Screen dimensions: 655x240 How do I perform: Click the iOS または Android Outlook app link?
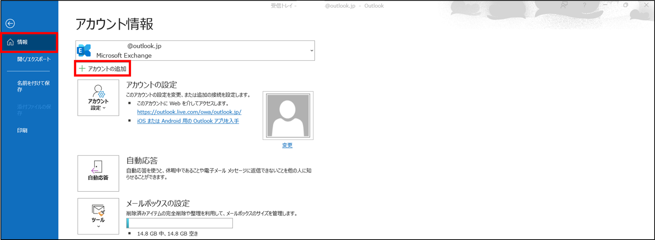[188, 121]
